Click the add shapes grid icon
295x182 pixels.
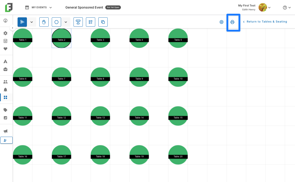pyautogui.click(x=91, y=22)
